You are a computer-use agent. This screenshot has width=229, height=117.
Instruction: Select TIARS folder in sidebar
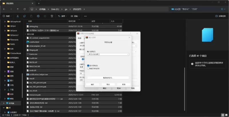11,44
